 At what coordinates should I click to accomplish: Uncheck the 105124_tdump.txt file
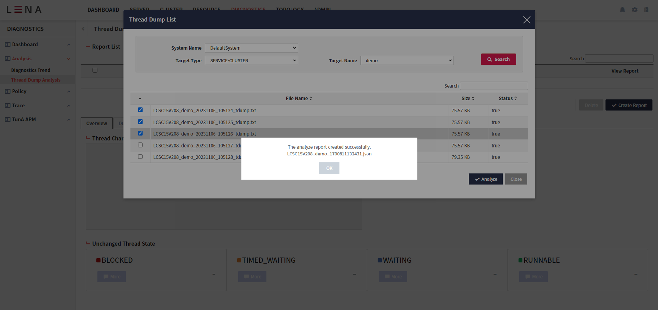tap(140, 110)
